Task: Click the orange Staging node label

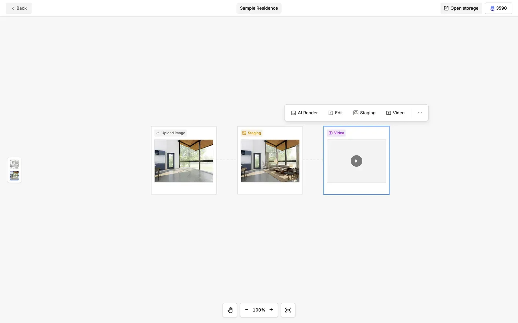Action: pos(252,133)
